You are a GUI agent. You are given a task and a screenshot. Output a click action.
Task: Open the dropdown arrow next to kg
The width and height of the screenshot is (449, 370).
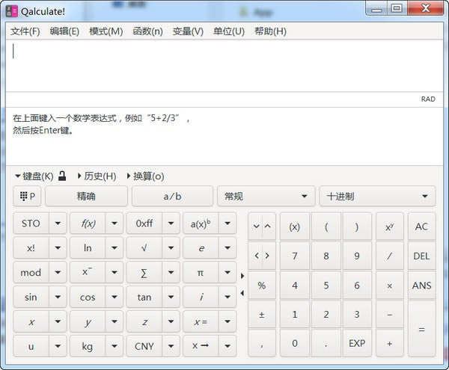(114, 346)
